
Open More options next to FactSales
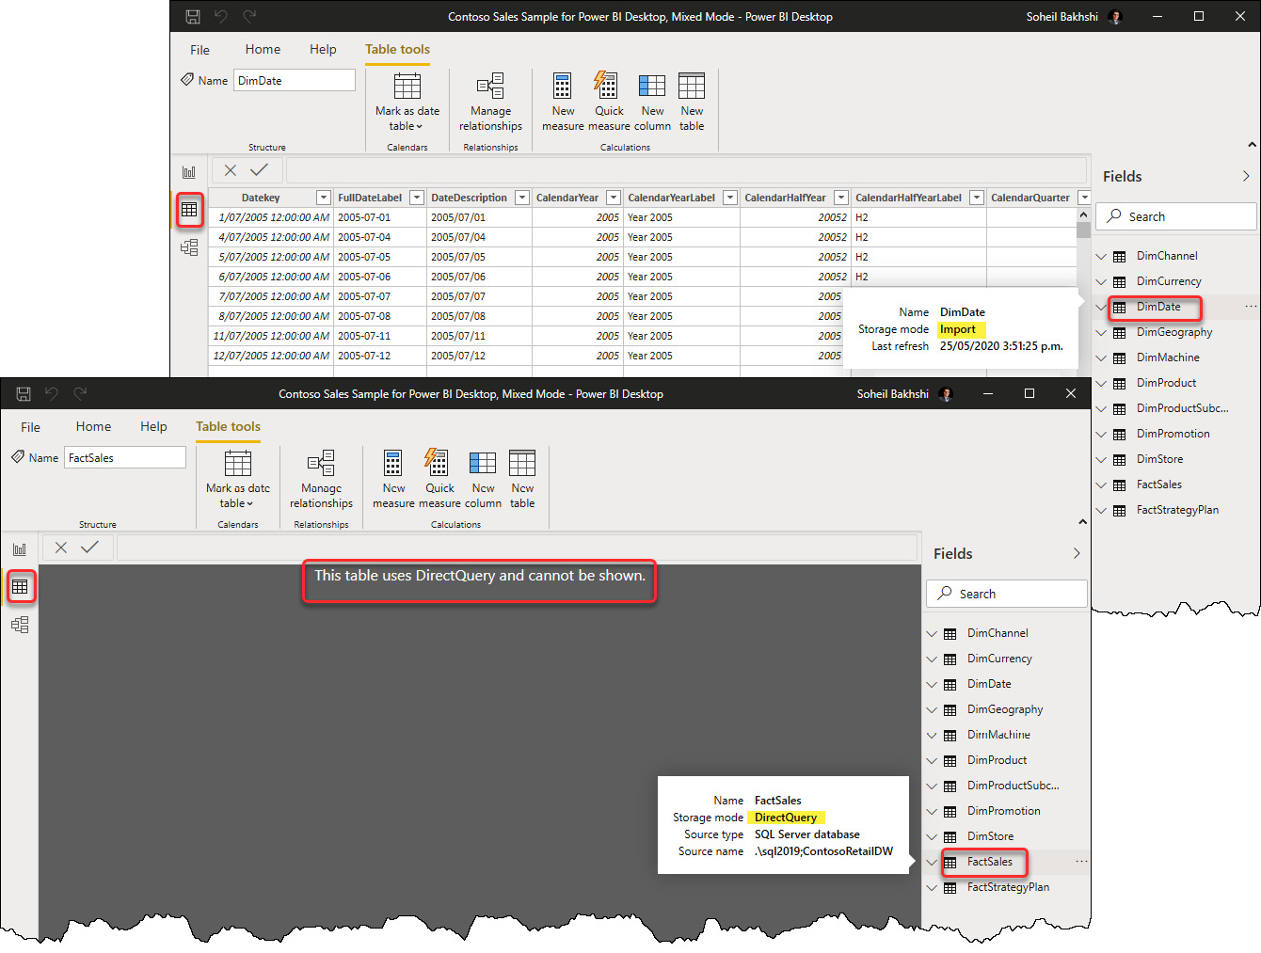(1081, 862)
